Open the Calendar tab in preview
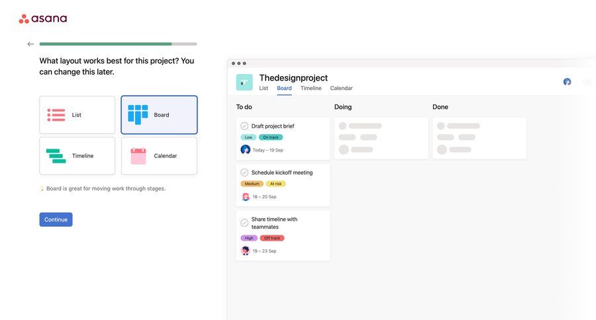 [x=341, y=88]
